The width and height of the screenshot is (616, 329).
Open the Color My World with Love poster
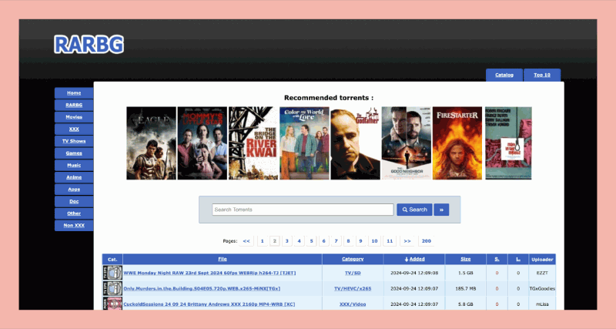(304, 143)
